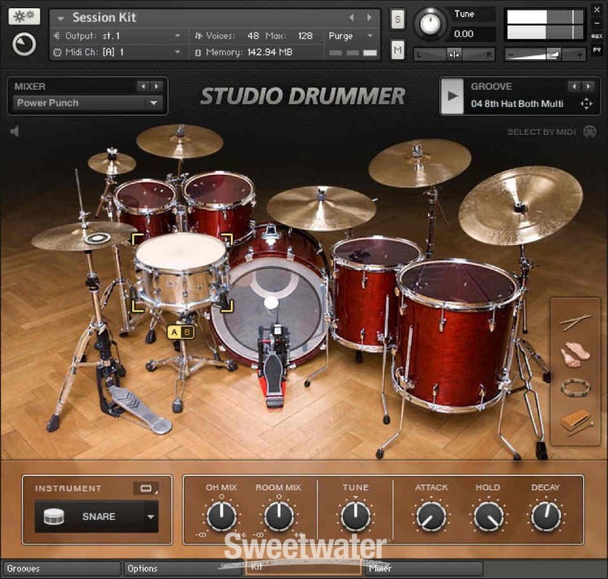Select the drumsticks percussion icon

point(576,321)
